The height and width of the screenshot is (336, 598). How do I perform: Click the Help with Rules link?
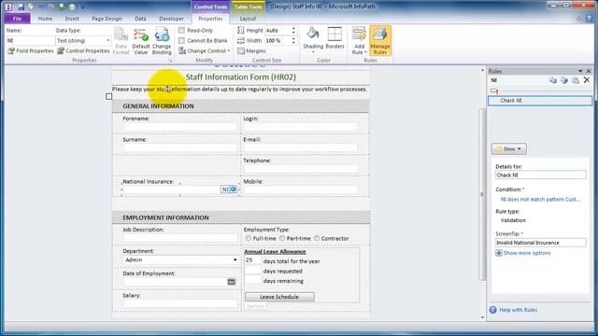pos(518,310)
